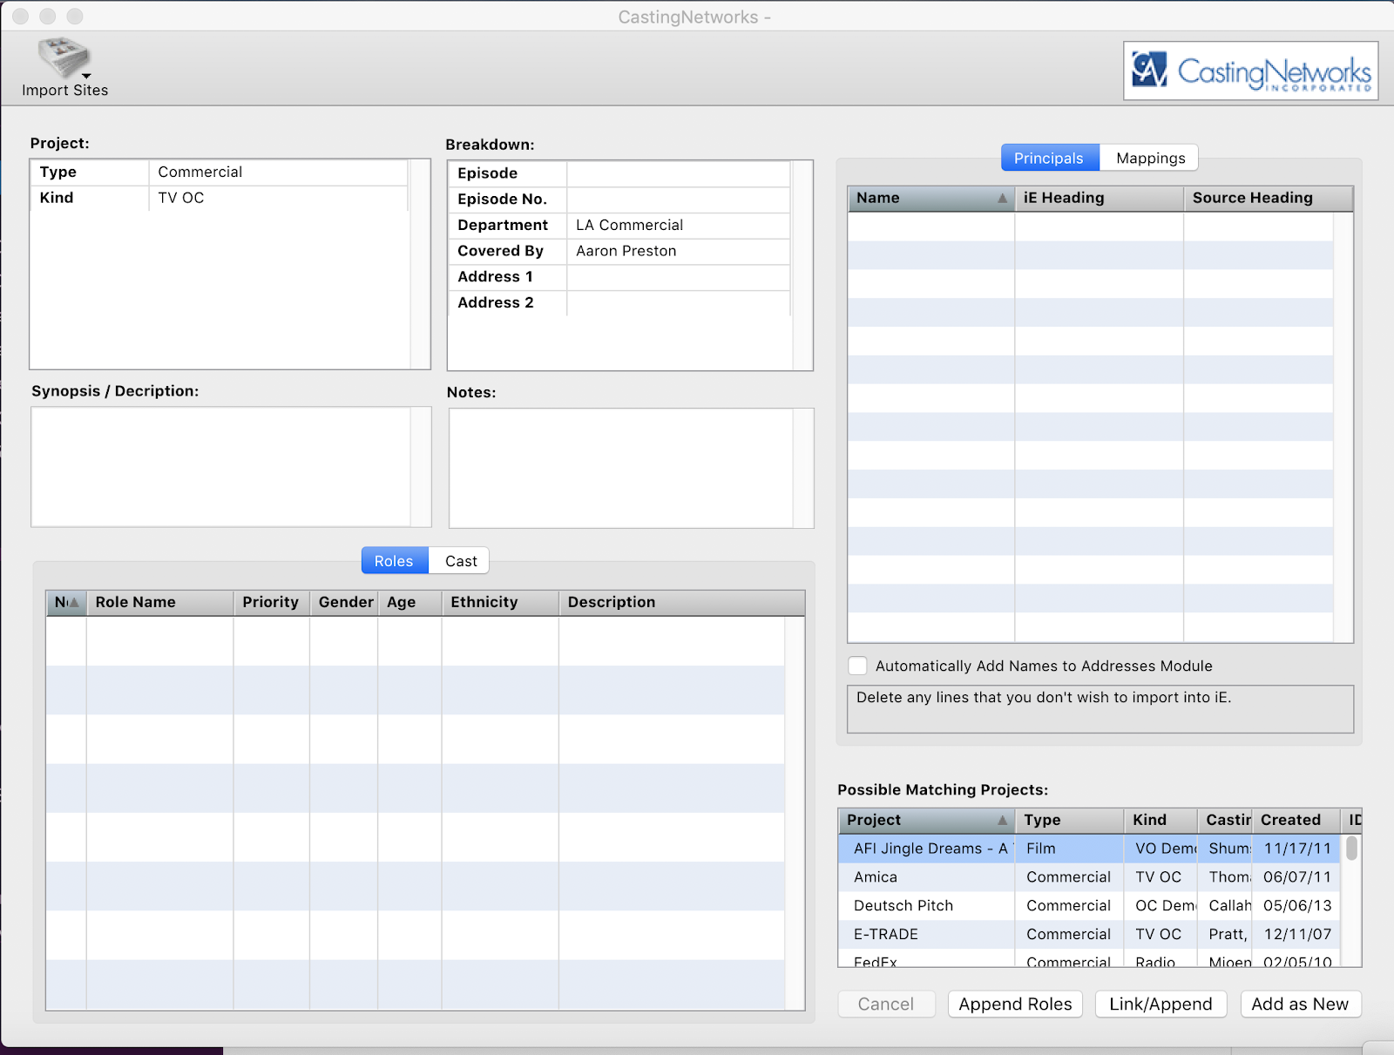Screen dimensions: 1394x1055
Task: Sort matching projects by Project column
Action: pos(924,820)
